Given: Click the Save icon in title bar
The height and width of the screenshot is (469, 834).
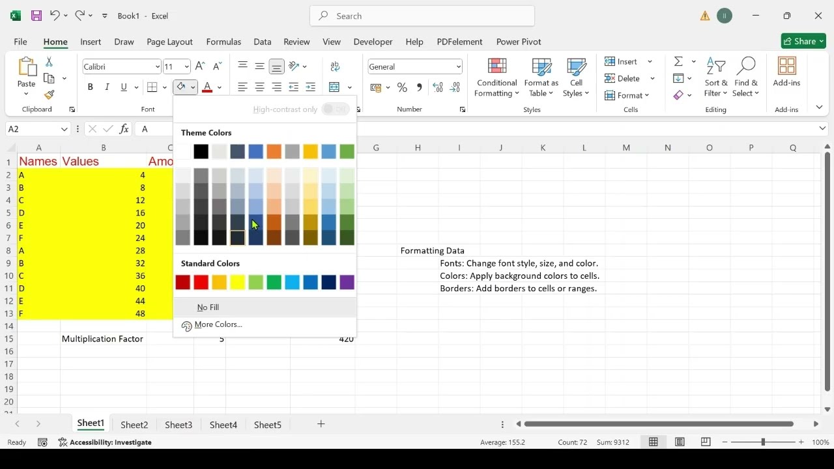Looking at the screenshot, I should tap(36, 16).
